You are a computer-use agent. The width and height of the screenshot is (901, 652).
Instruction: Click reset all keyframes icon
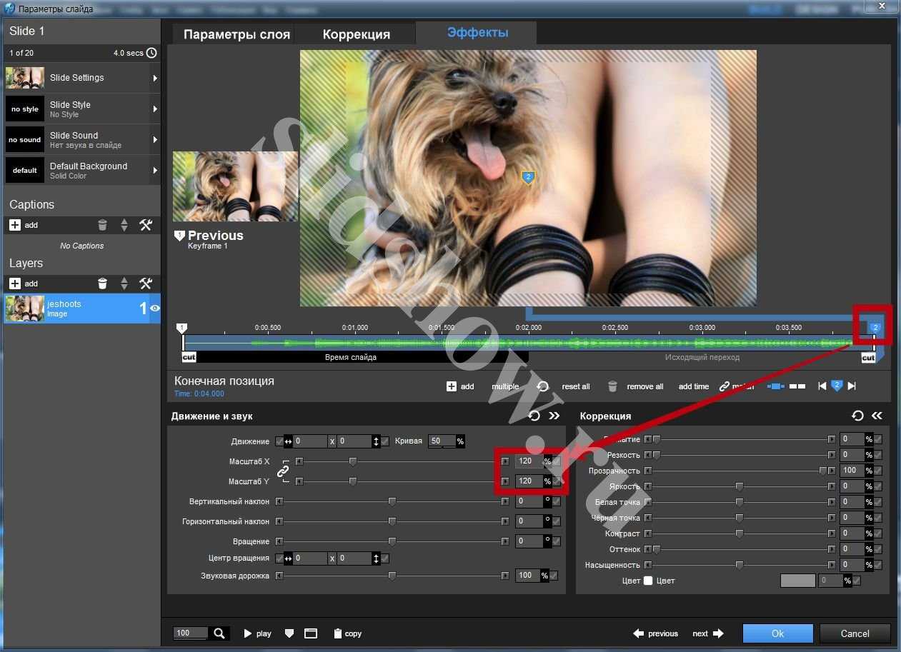tap(543, 386)
